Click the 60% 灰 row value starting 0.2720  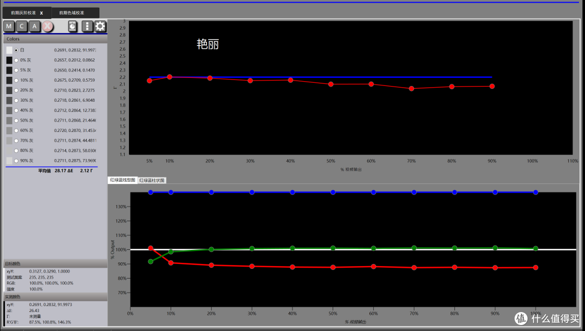coord(75,130)
